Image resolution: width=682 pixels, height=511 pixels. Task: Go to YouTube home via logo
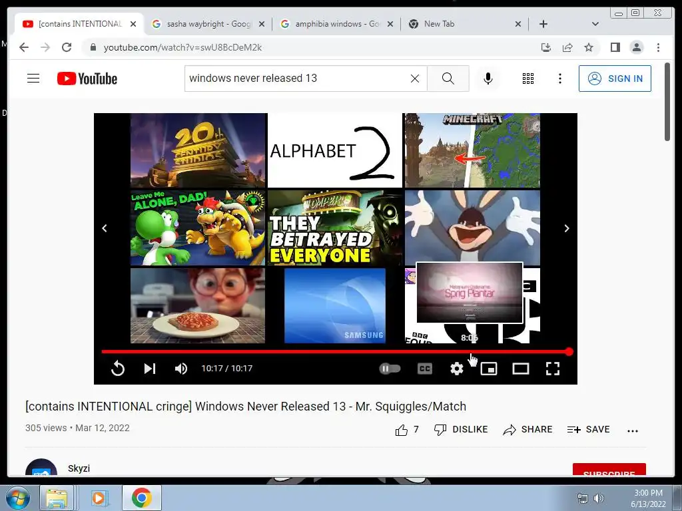click(x=87, y=79)
